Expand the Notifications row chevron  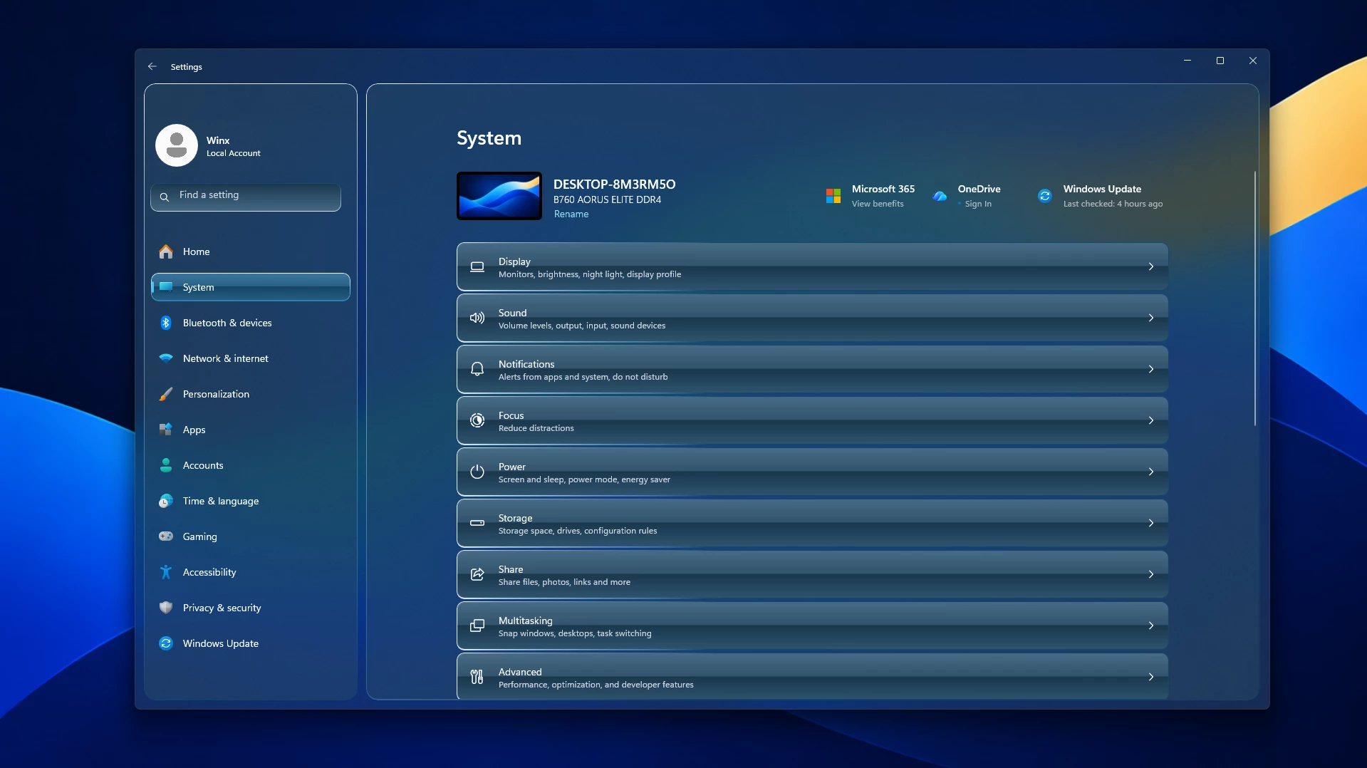(1151, 369)
